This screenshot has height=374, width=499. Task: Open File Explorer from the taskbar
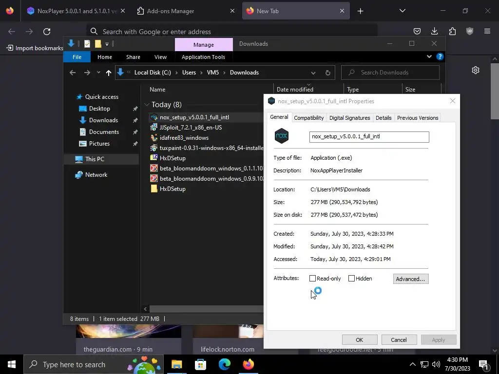tap(176, 364)
